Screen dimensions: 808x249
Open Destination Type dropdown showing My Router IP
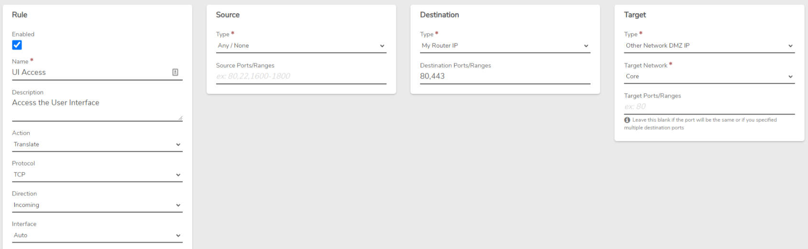pos(505,46)
